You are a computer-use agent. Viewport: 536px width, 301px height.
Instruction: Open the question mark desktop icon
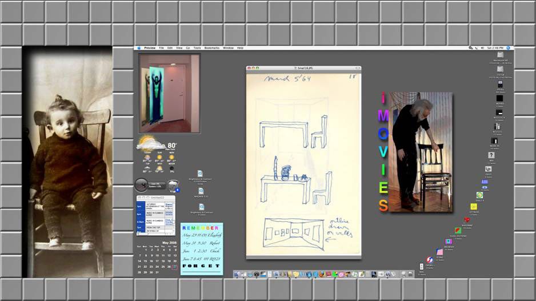[x=491, y=155]
